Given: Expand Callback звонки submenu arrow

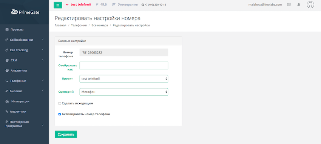Looking at the screenshot, I should tap(43, 40).
